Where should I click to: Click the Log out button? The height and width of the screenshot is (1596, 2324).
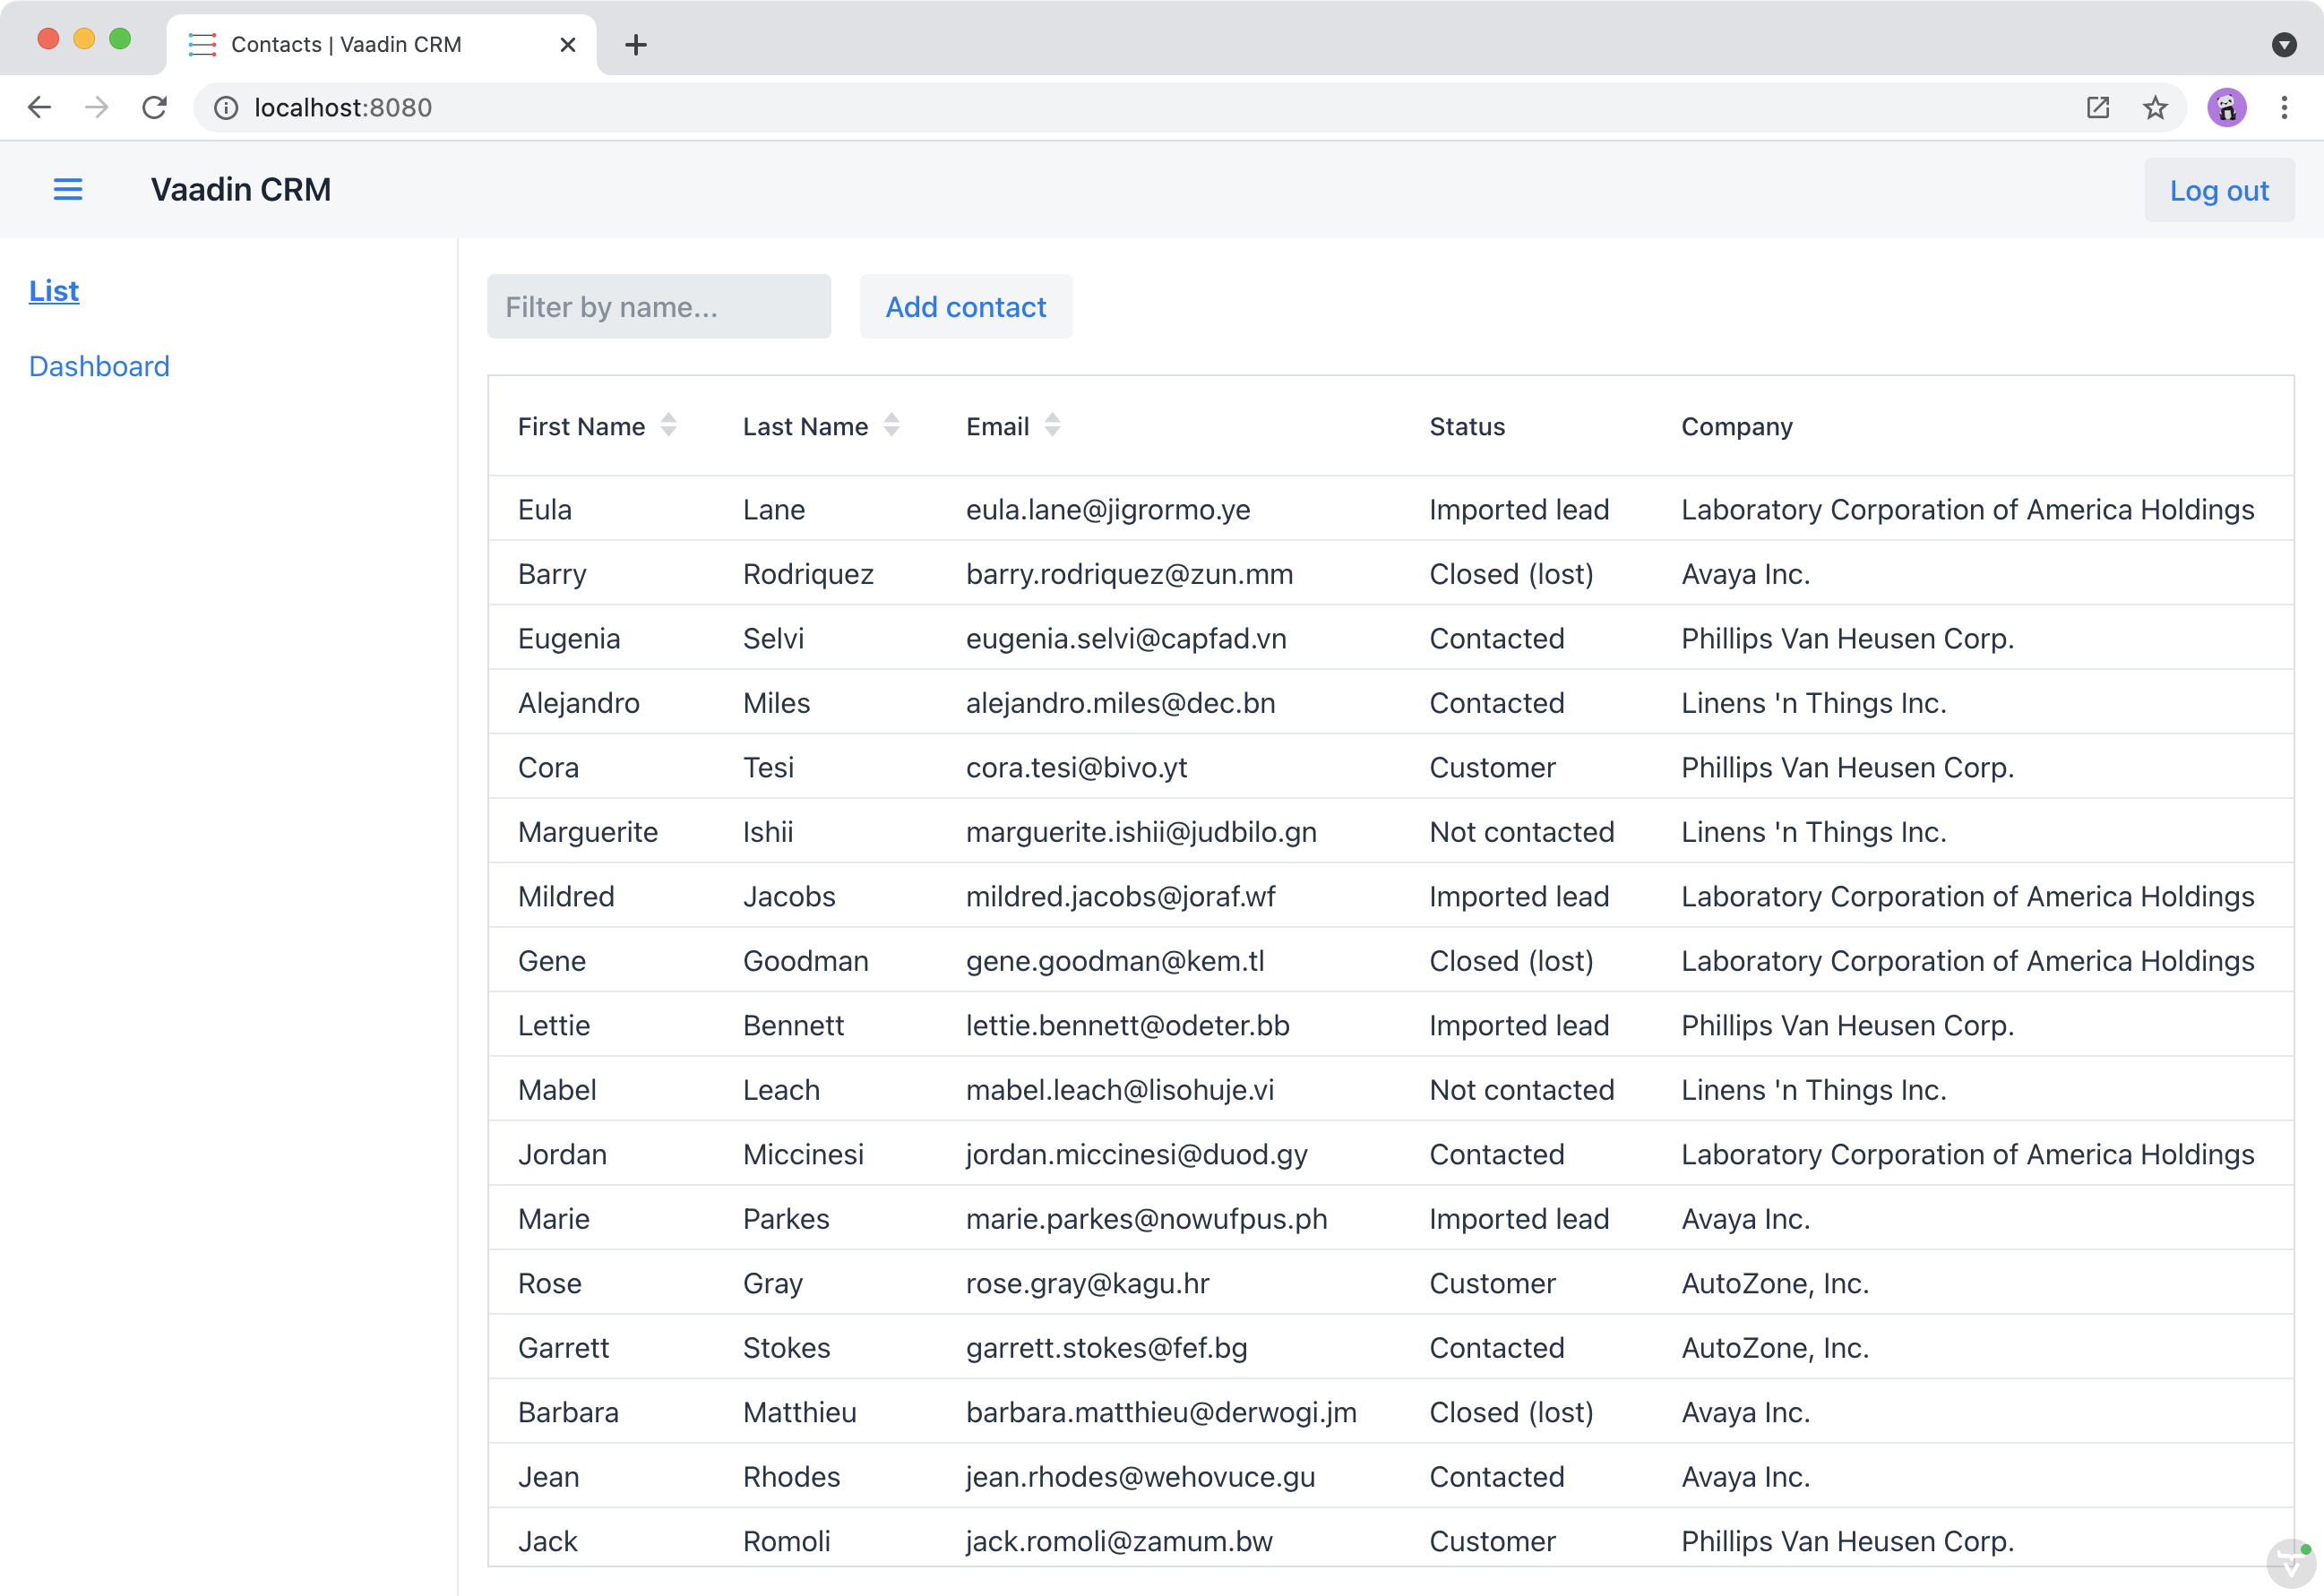tap(2219, 189)
